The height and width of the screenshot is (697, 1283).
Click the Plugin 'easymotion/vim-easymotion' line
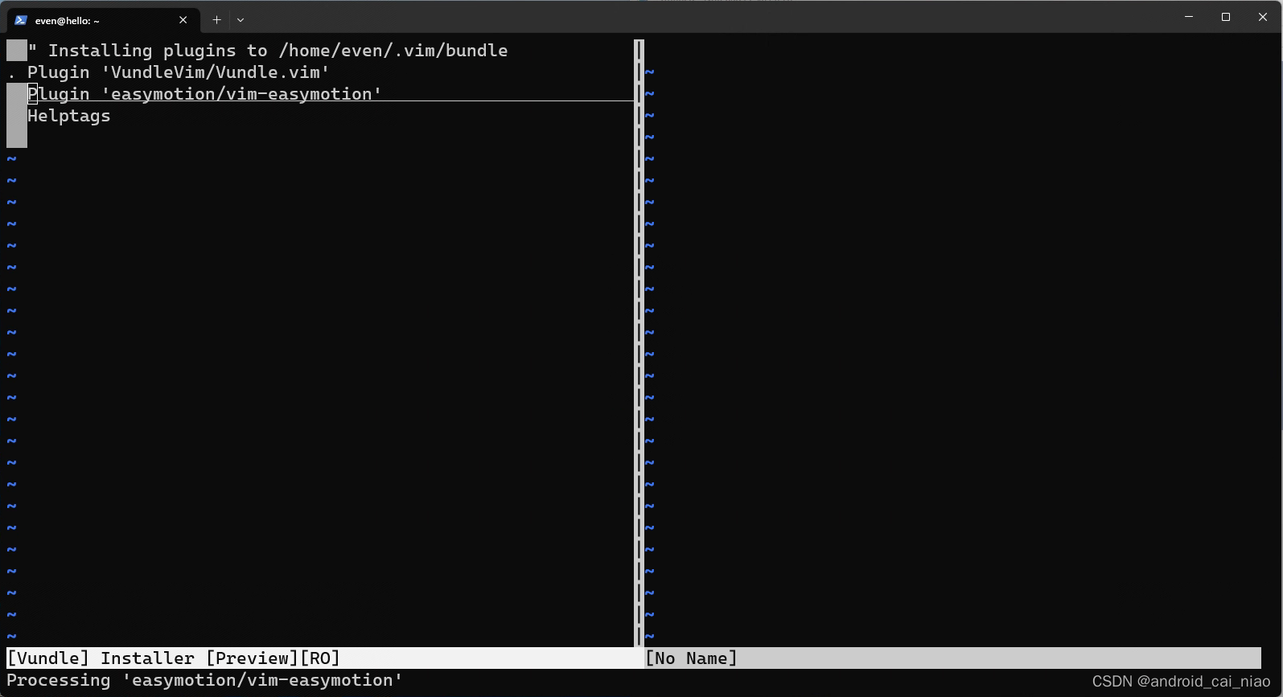pos(205,94)
